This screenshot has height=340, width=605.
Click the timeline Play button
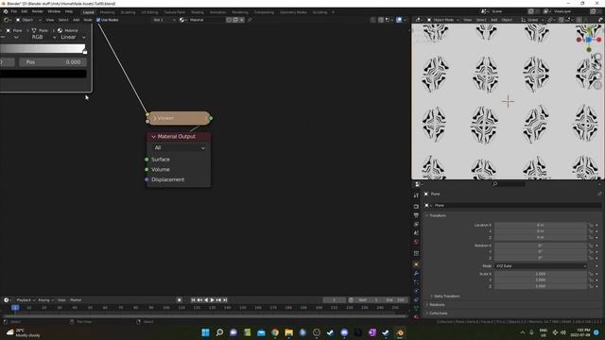[212, 300]
